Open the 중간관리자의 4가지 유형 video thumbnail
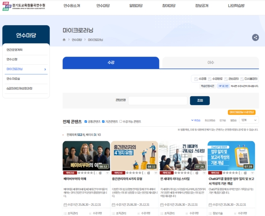 pyautogui.click(x=135, y=156)
